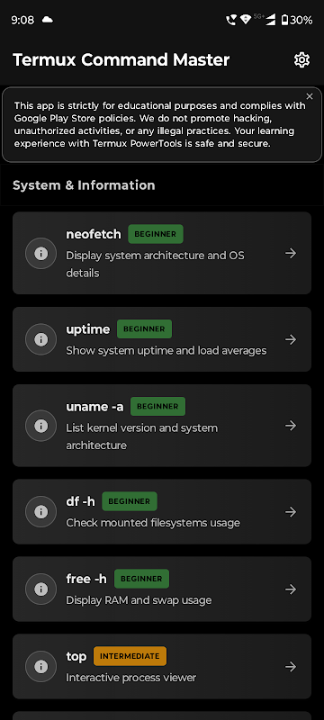
Task: Tap the BEGINNER badge on uname -a
Action: (x=157, y=407)
